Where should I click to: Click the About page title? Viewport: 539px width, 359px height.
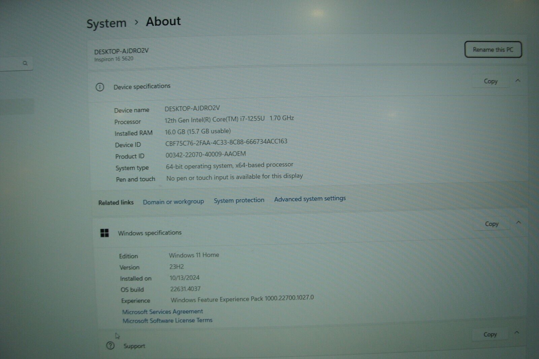click(x=163, y=21)
